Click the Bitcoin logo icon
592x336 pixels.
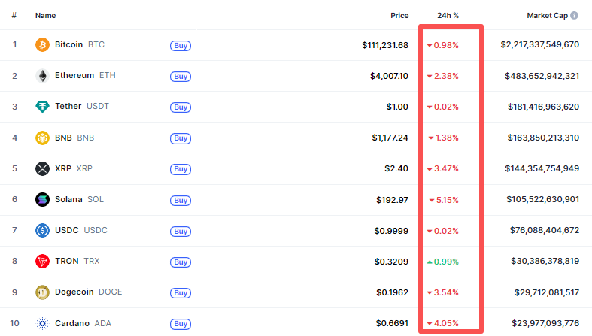pos(42,45)
